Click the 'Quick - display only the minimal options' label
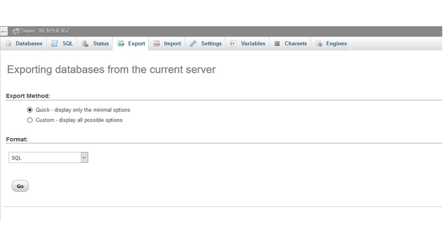 tap(83, 110)
